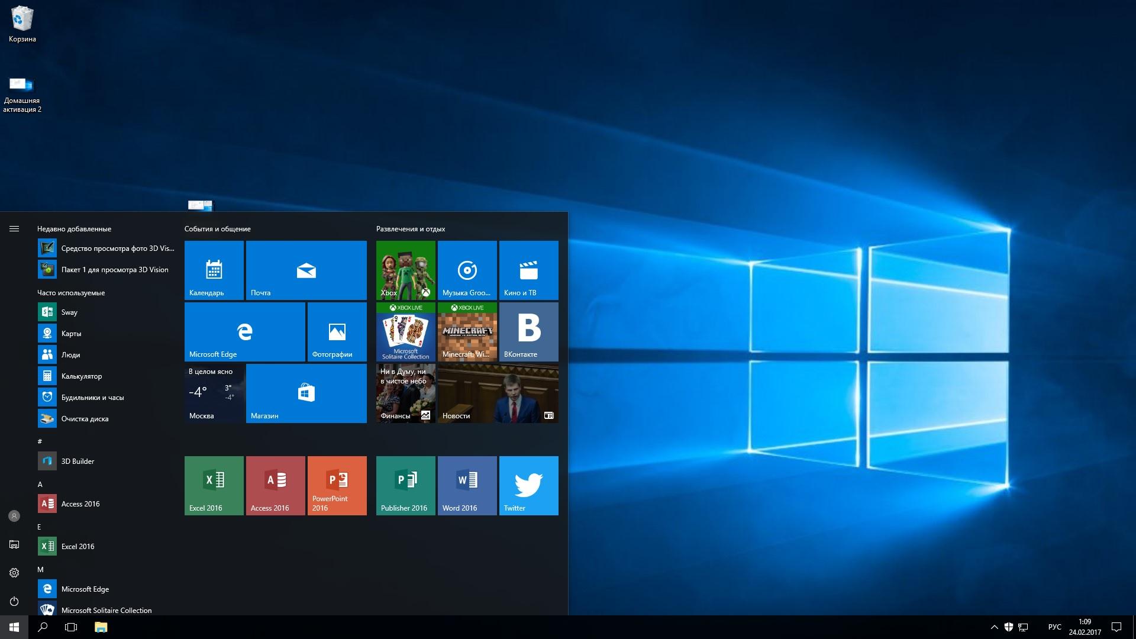The image size is (1136, 639).
Task: Open the Xbox app tile
Action: pyautogui.click(x=404, y=270)
